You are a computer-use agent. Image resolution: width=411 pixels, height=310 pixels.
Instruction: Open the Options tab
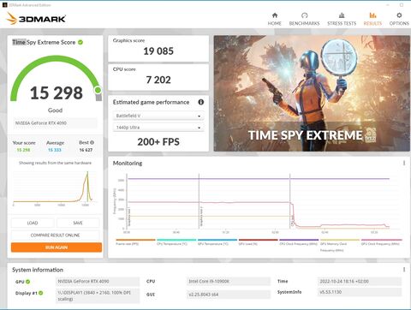[399, 19]
